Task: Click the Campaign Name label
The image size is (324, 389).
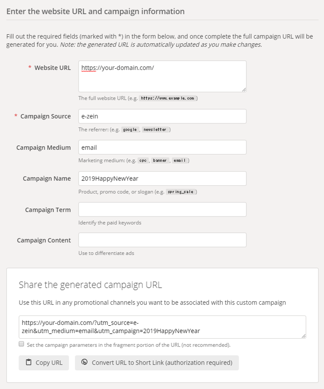Action: pyautogui.click(x=47, y=178)
